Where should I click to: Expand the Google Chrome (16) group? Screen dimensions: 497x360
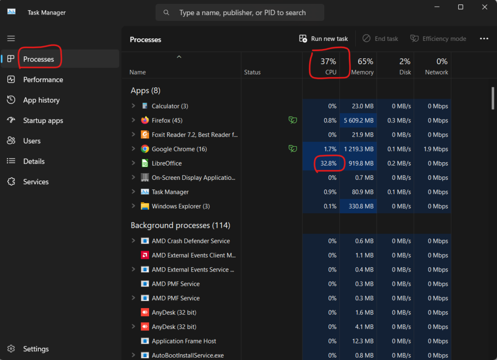point(133,149)
